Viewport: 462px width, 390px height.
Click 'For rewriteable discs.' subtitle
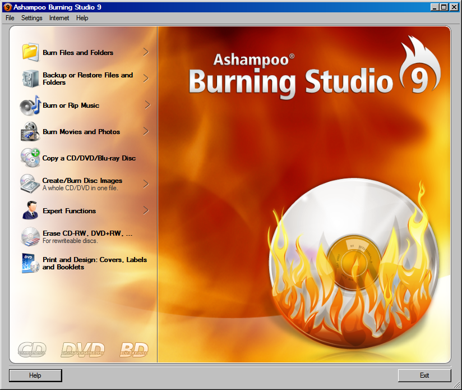click(x=70, y=241)
